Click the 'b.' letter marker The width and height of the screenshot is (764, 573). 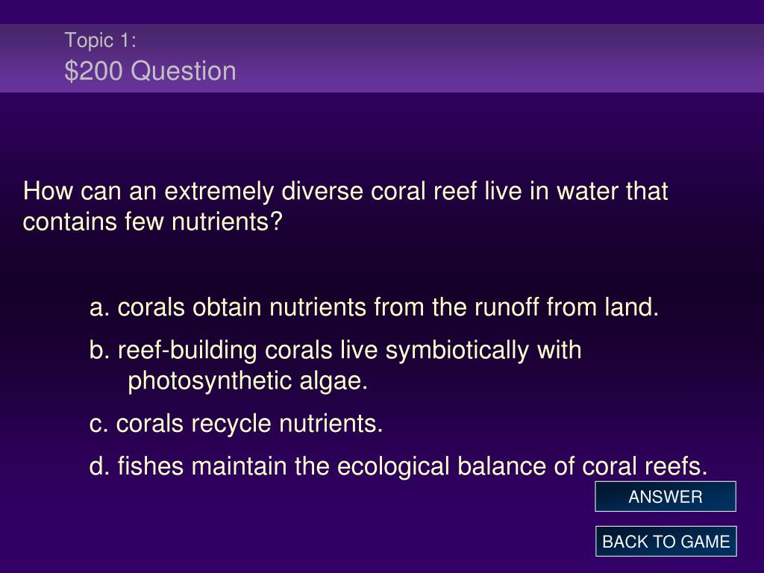(x=99, y=351)
